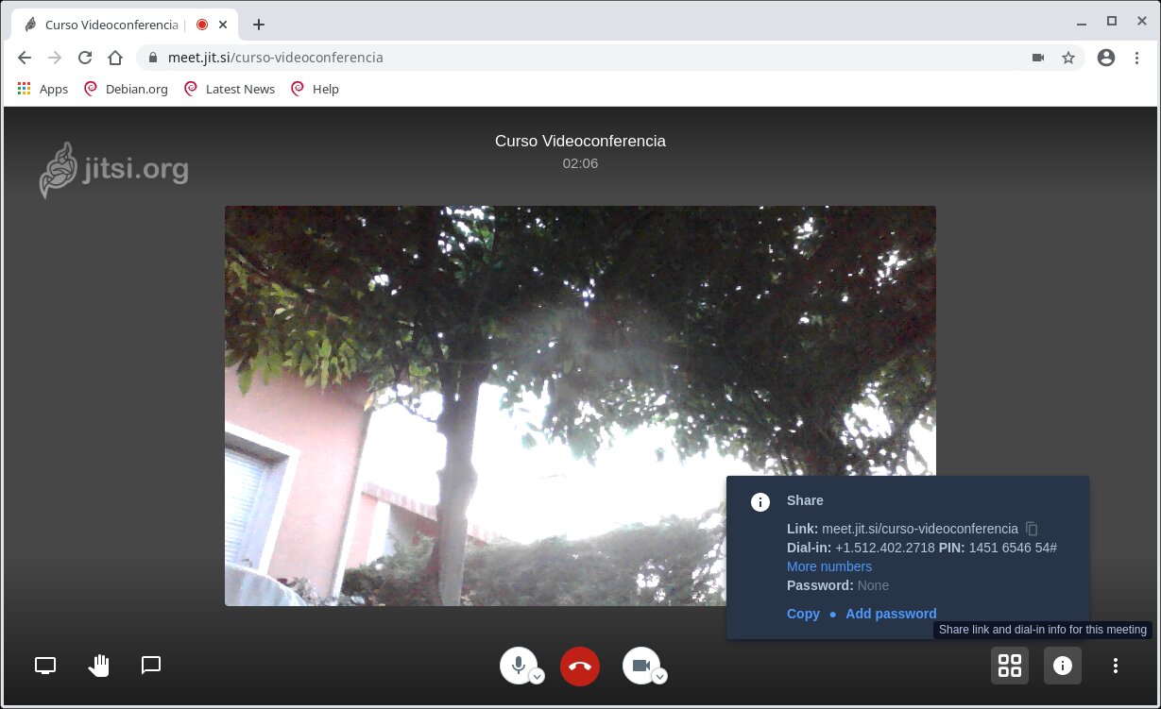
Task: Click the meeting info icon in toolbar
Action: tap(1063, 666)
